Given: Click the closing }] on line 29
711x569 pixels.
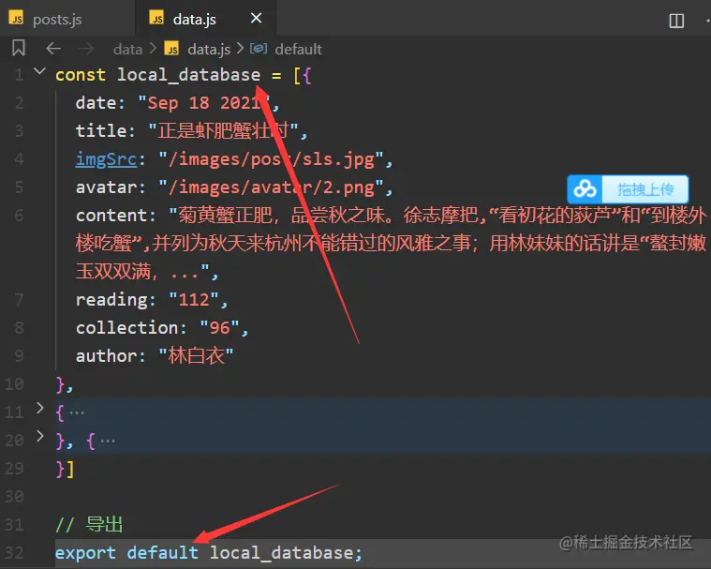Looking at the screenshot, I should pyautogui.click(x=65, y=469).
